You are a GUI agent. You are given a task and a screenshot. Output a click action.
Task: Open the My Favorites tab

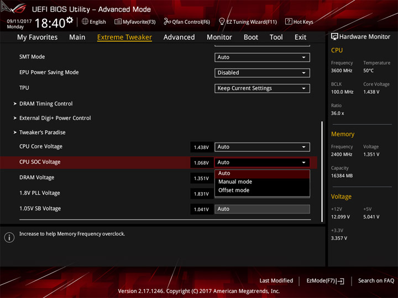38,38
